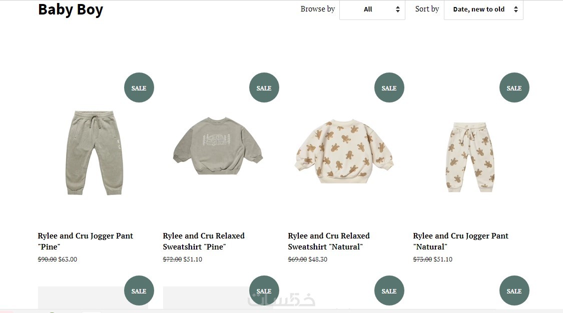This screenshot has width=563, height=313.
Task: Click the Baby Boy page heading
Action: pos(71,9)
